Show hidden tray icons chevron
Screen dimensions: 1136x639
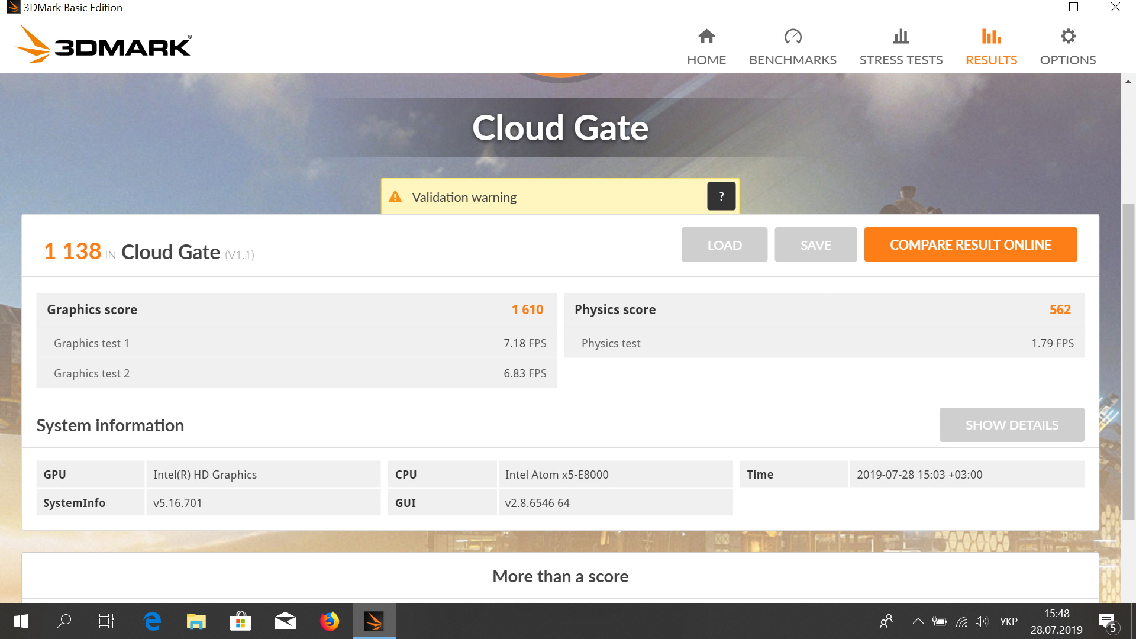(918, 621)
